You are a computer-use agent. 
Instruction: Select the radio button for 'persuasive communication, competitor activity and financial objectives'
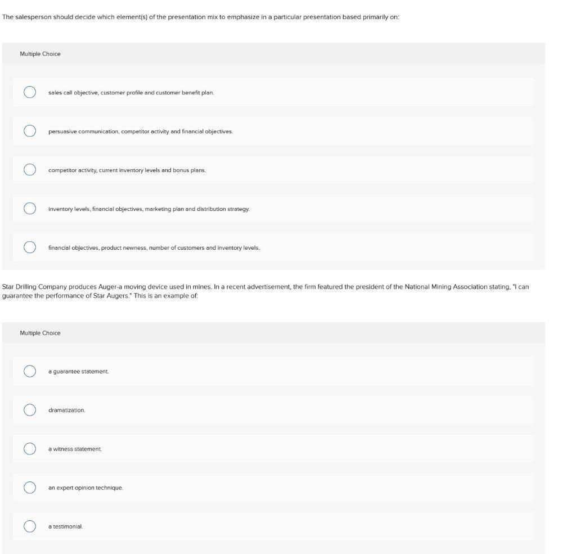tap(29, 130)
